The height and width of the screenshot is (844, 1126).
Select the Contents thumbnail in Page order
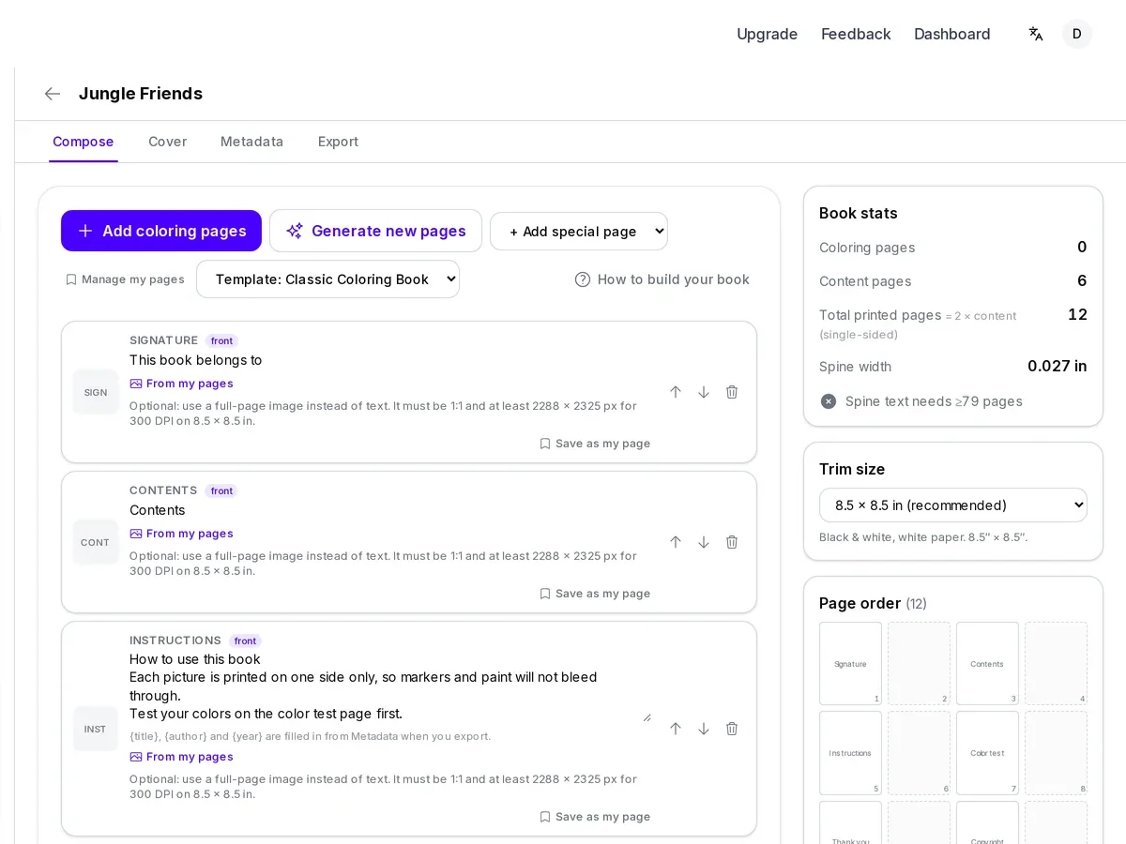pyautogui.click(x=987, y=664)
